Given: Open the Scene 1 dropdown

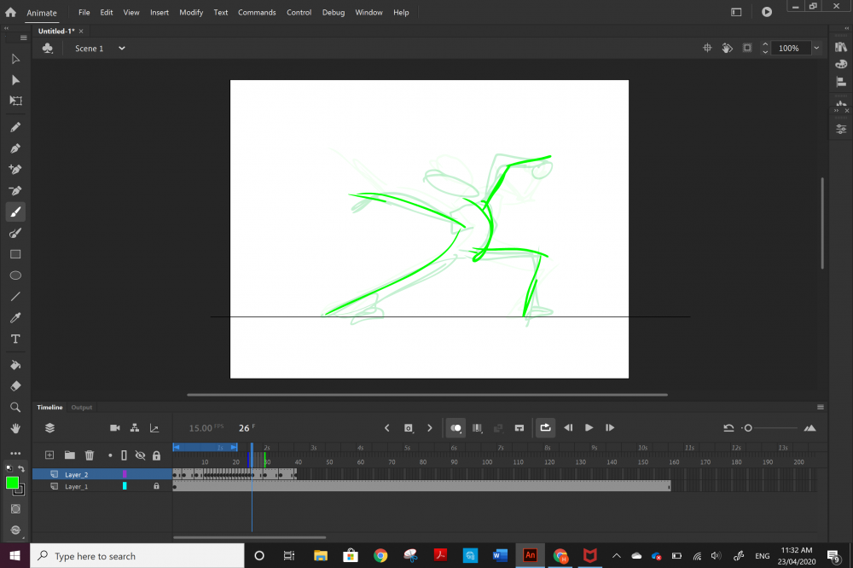Looking at the screenshot, I should [x=122, y=49].
